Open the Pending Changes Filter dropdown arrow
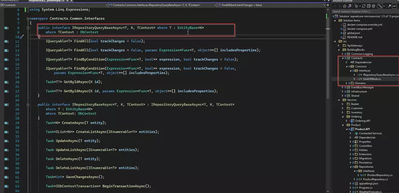The width and height of the screenshot is (399, 193). [360, 6]
